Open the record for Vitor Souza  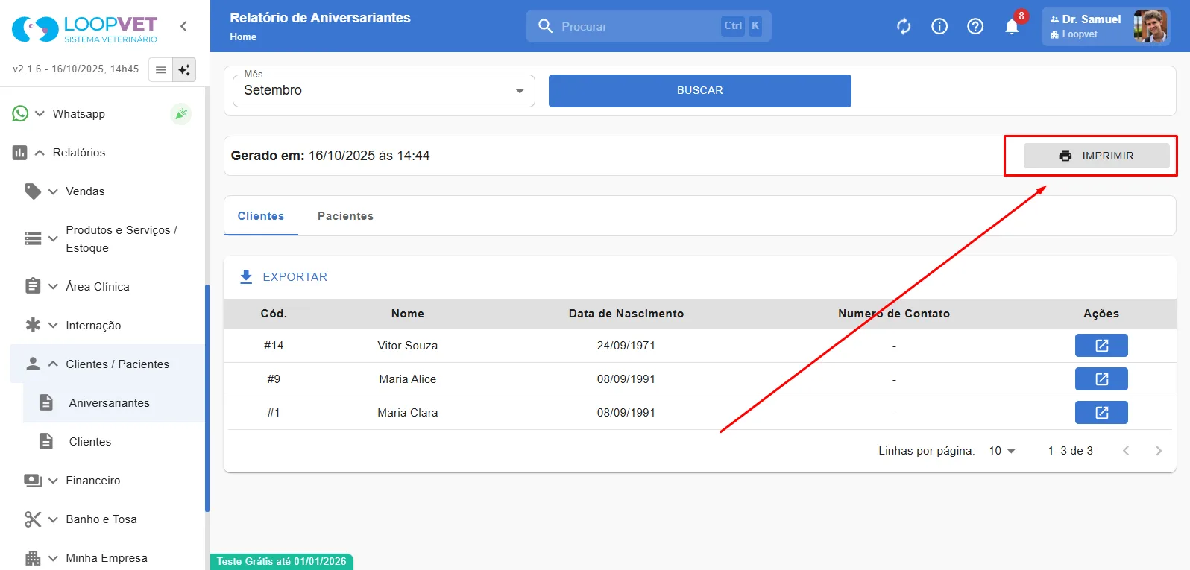point(1101,346)
